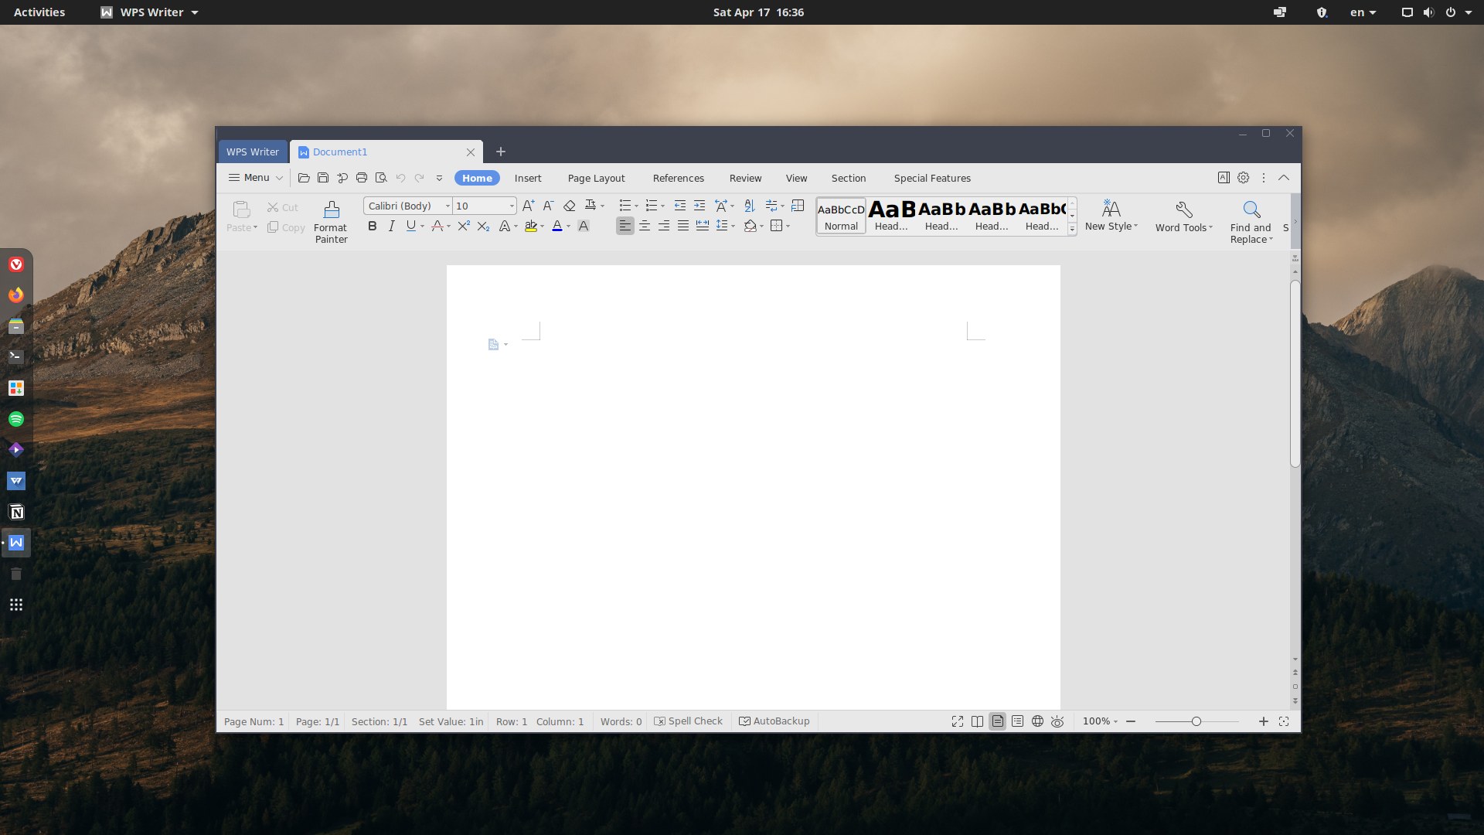The width and height of the screenshot is (1484, 835).
Task: Click the Sort icon in ribbon
Action: pyautogui.click(x=749, y=206)
